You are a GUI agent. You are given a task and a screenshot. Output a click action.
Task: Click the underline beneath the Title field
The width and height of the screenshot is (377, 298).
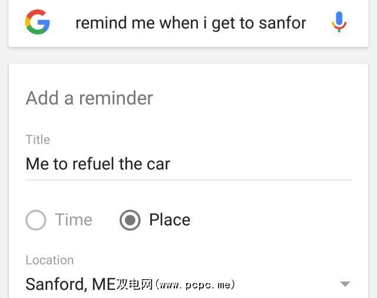point(188,179)
